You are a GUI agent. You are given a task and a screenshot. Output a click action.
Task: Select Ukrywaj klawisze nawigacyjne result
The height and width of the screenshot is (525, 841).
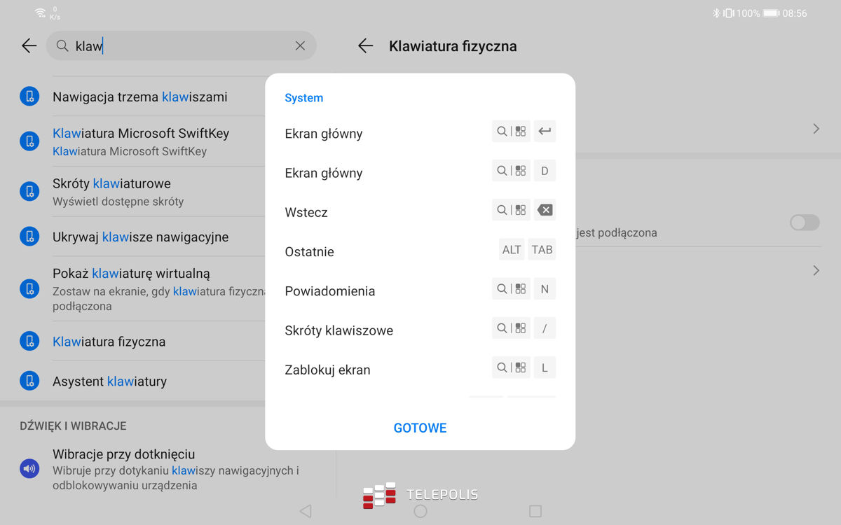point(140,237)
